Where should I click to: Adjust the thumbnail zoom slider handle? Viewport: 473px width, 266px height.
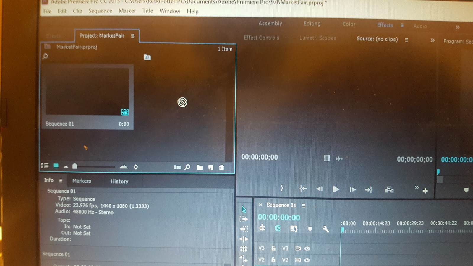(75, 166)
